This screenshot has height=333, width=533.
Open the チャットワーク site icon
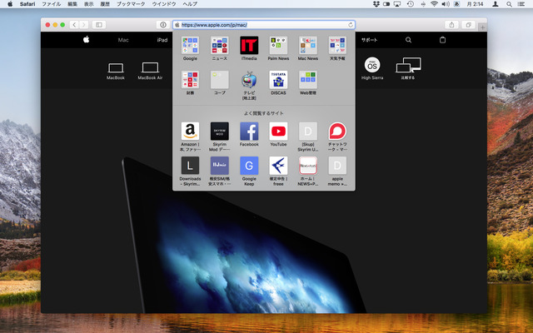(337, 132)
